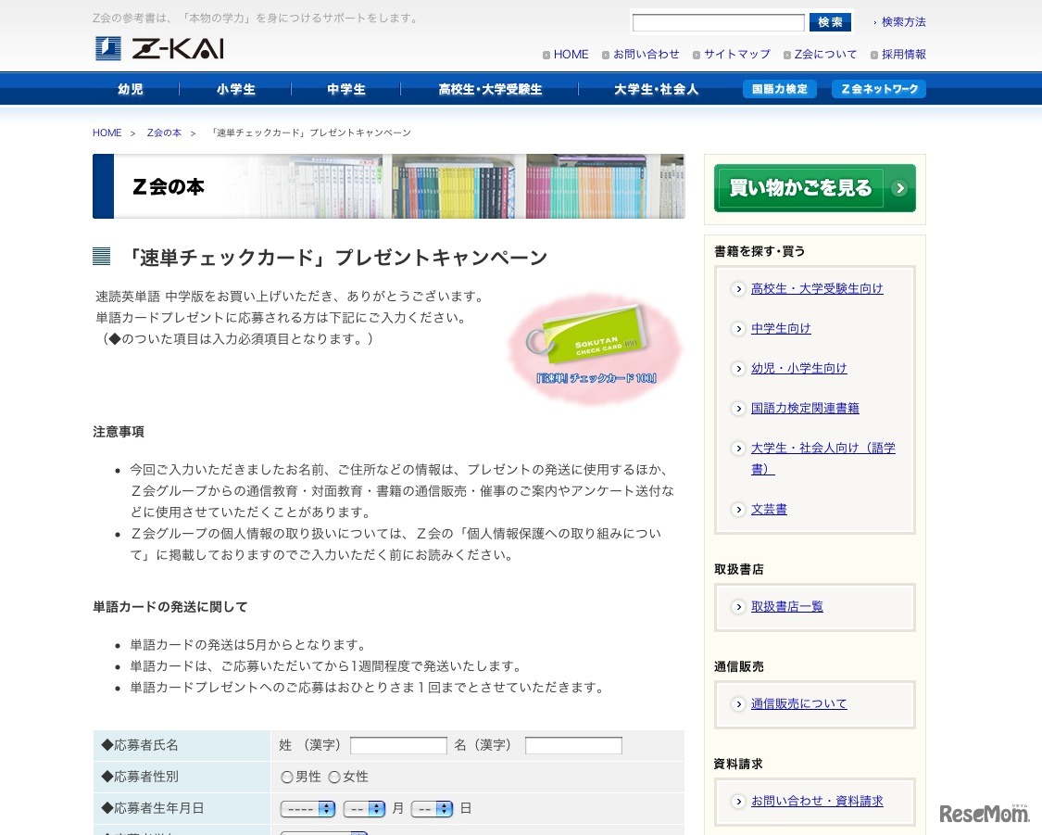Click the arrow icon beside 高校生・大学受験生向け
This screenshot has width=1042, height=835.
738,288
